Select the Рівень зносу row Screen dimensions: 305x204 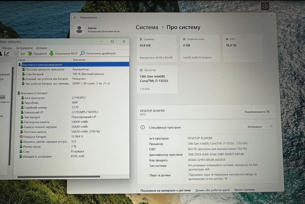coord(73,146)
